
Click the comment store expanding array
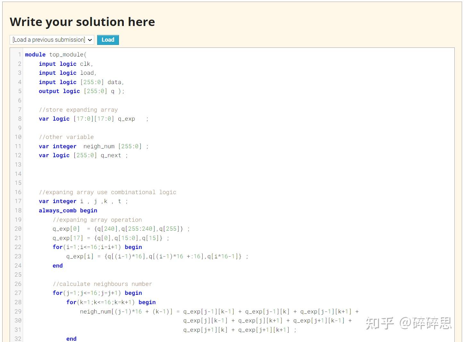pos(78,109)
